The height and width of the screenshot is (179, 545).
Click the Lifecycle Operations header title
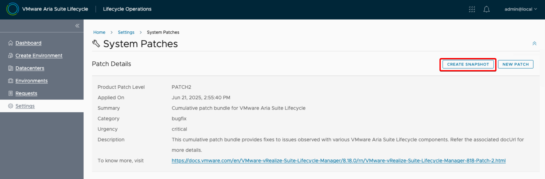click(x=127, y=9)
